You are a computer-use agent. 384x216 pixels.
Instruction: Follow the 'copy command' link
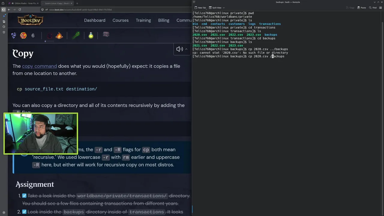[39, 66]
